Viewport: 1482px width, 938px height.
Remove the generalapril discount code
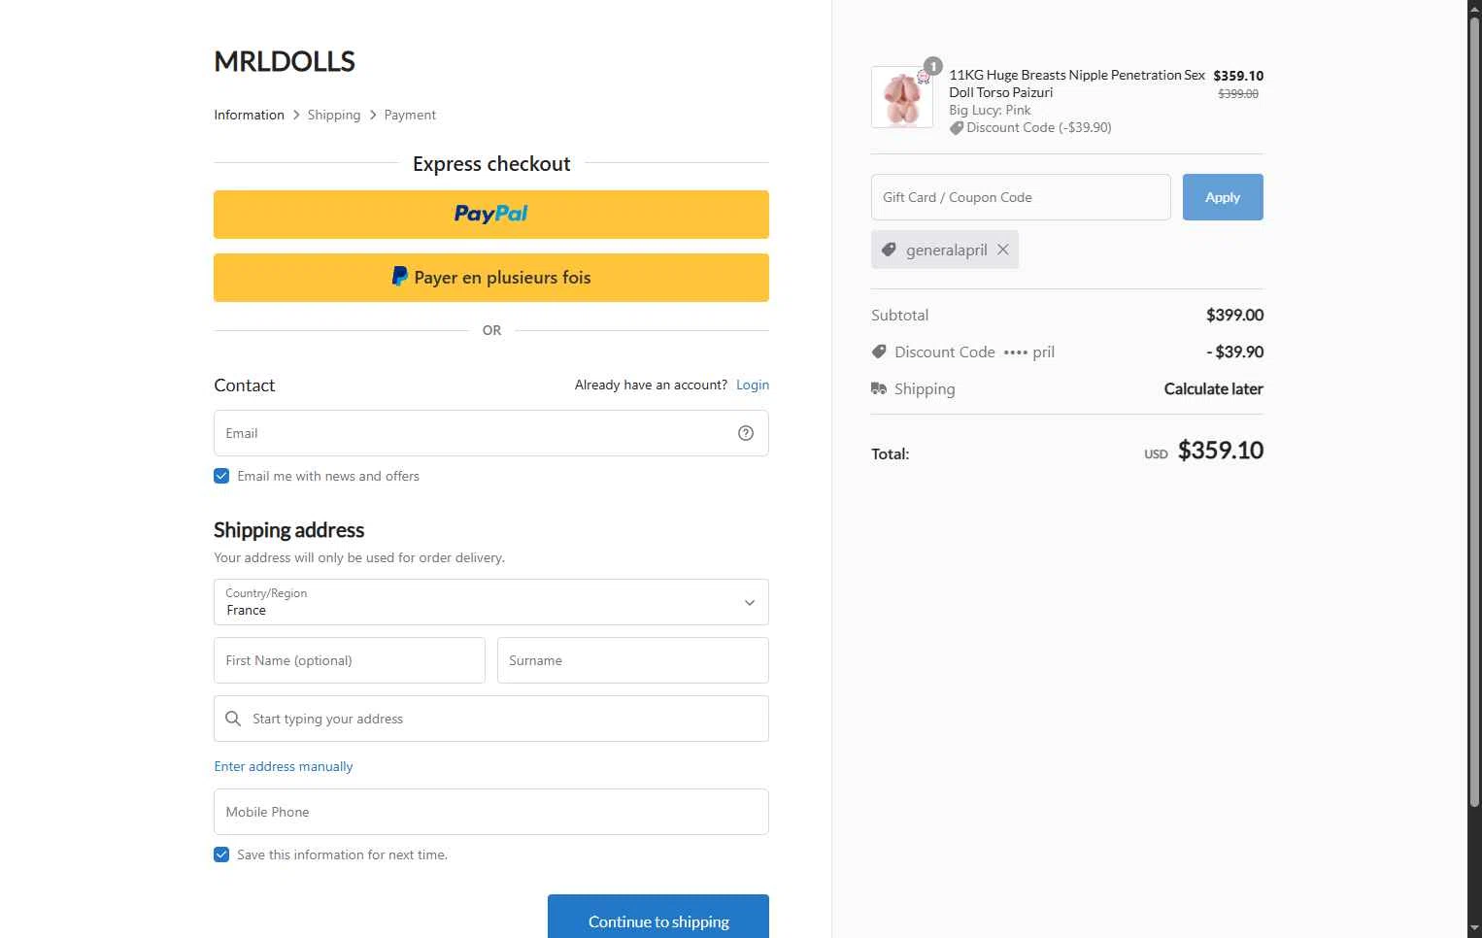click(x=1003, y=250)
